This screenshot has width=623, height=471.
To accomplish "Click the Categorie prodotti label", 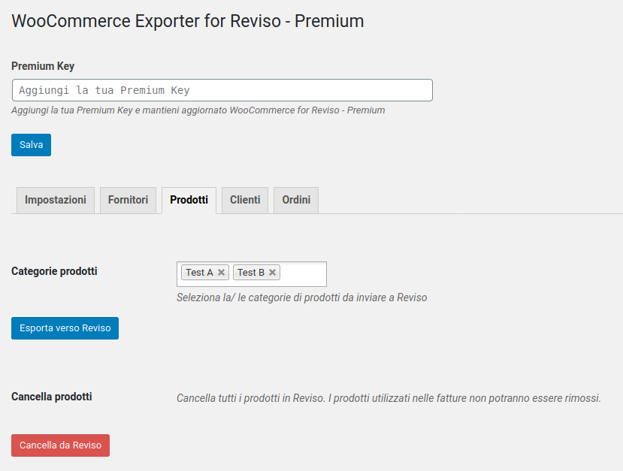I will click(x=54, y=271).
